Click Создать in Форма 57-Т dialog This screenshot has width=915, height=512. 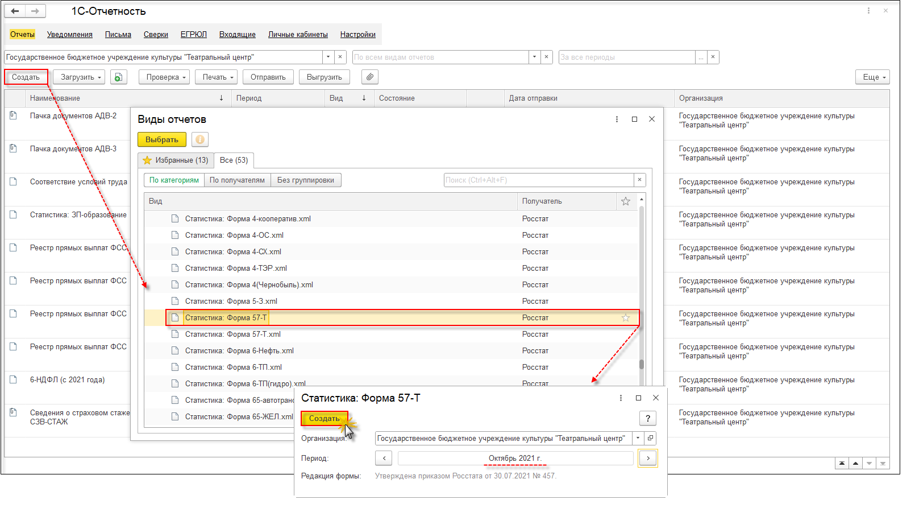click(x=324, y=418)
